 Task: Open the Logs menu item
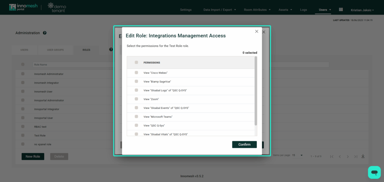(303, 10)
